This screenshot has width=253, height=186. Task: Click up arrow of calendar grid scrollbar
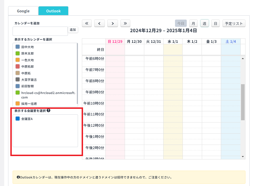point(243,58)
